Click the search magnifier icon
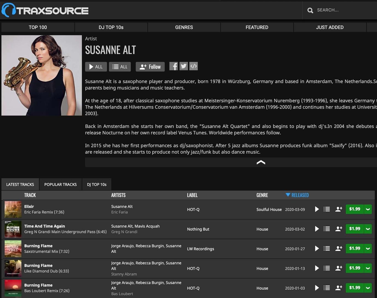 coord(310,10)
